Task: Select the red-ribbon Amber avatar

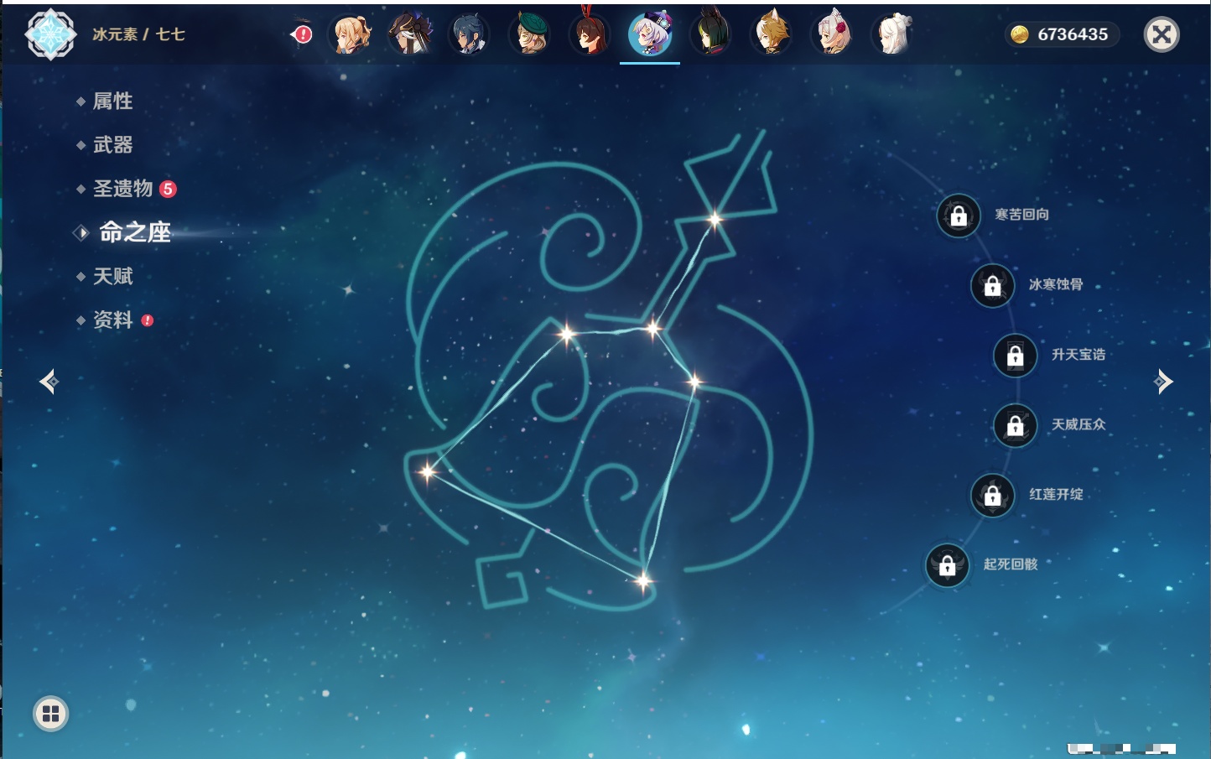Action: coord(590,34)
